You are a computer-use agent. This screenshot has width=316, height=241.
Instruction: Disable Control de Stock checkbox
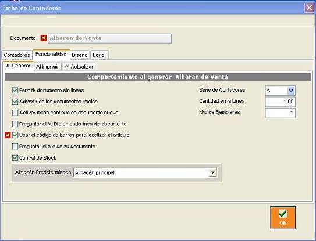(15, 158)
